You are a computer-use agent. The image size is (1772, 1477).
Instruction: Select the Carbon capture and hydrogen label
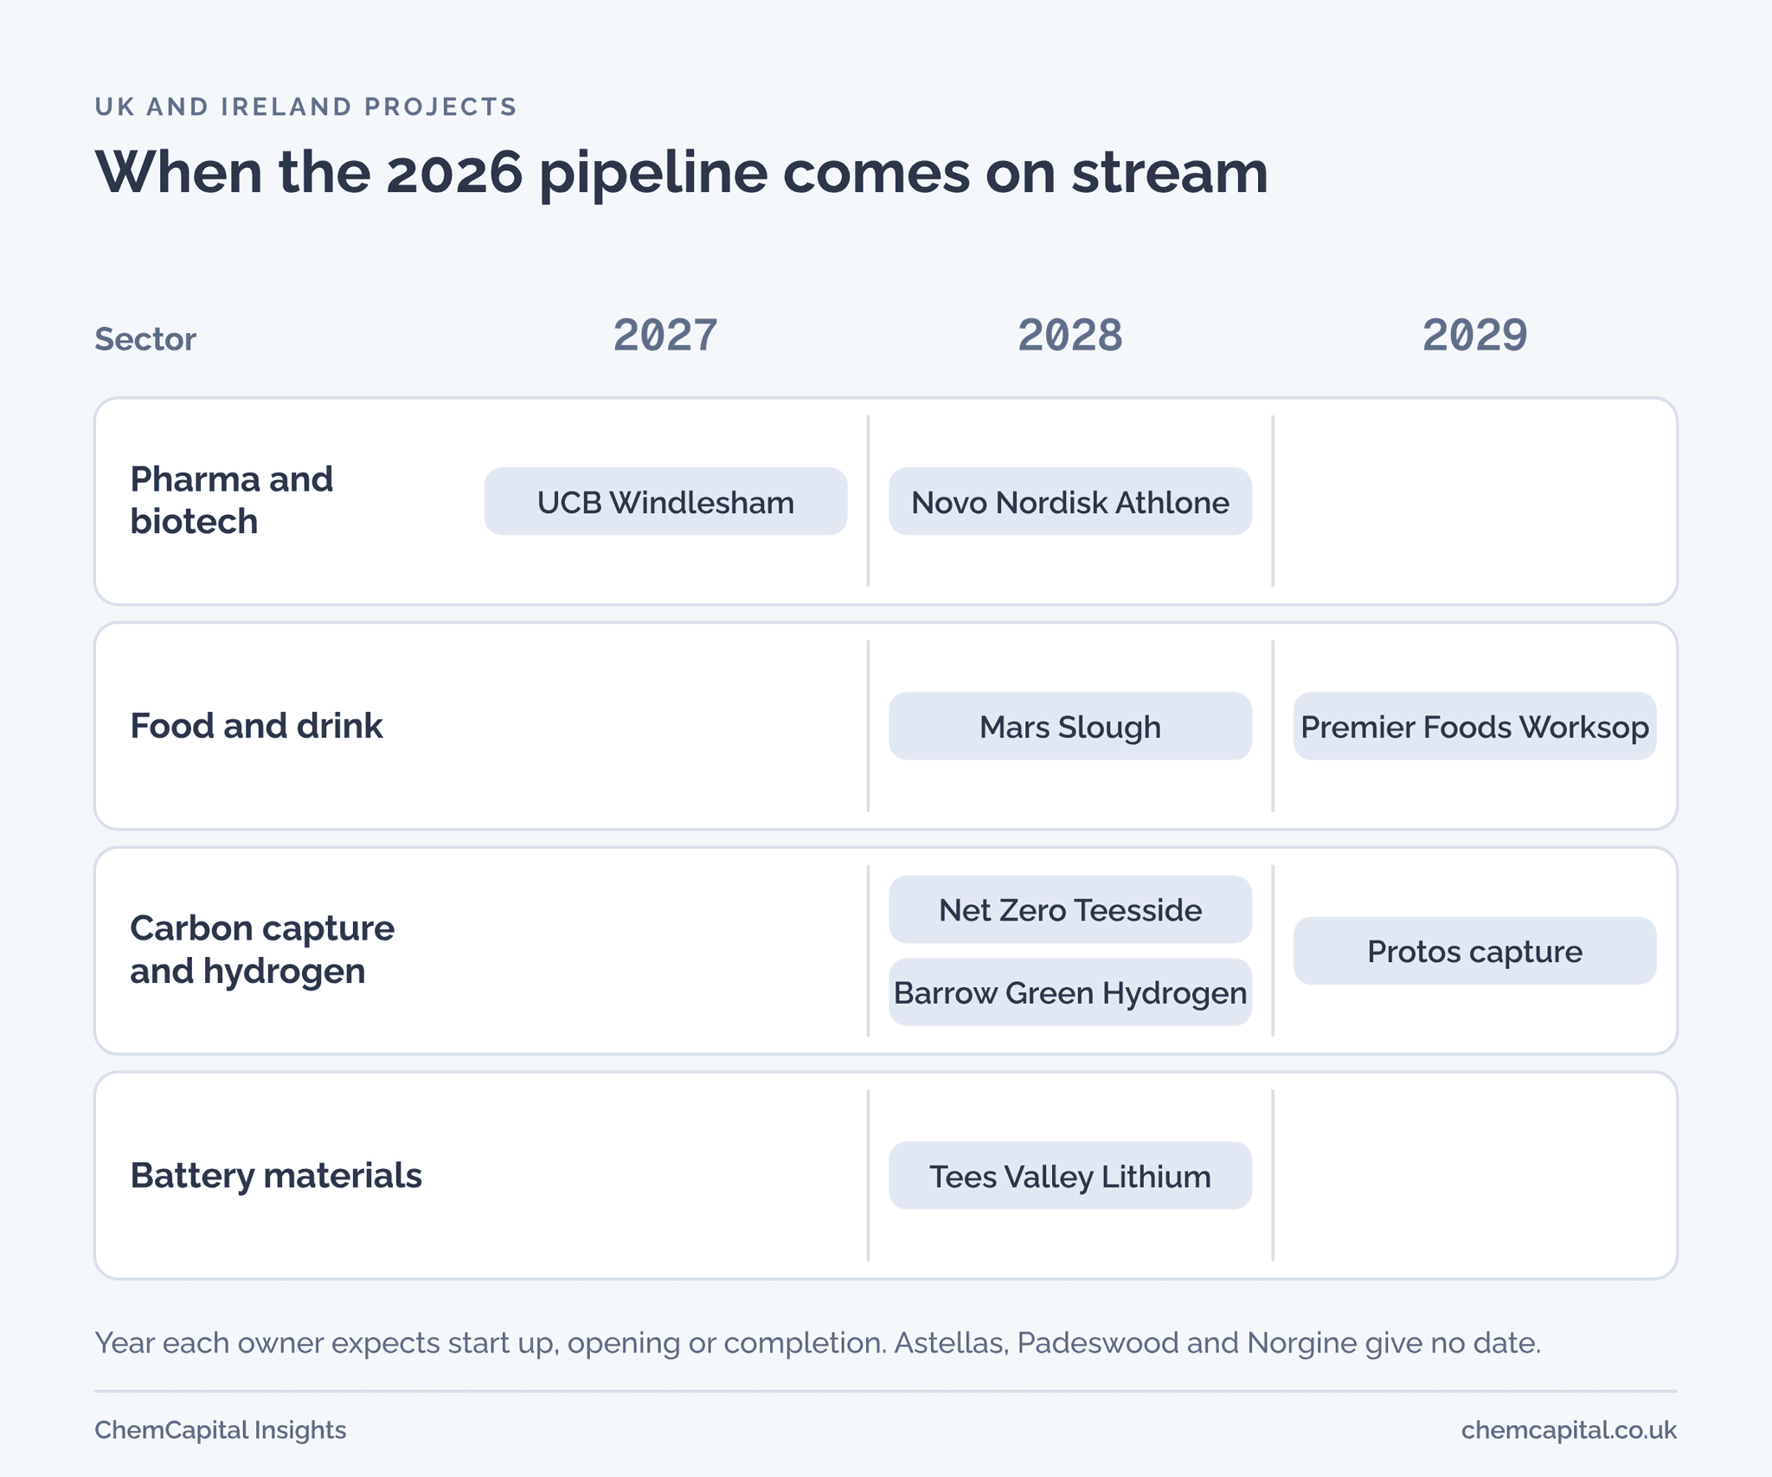(262, 949)
